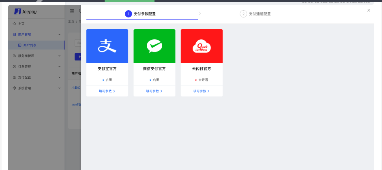Click the 支付配置 menu label
The width and height of the screenshot is (382, 170).
[25, 77]
